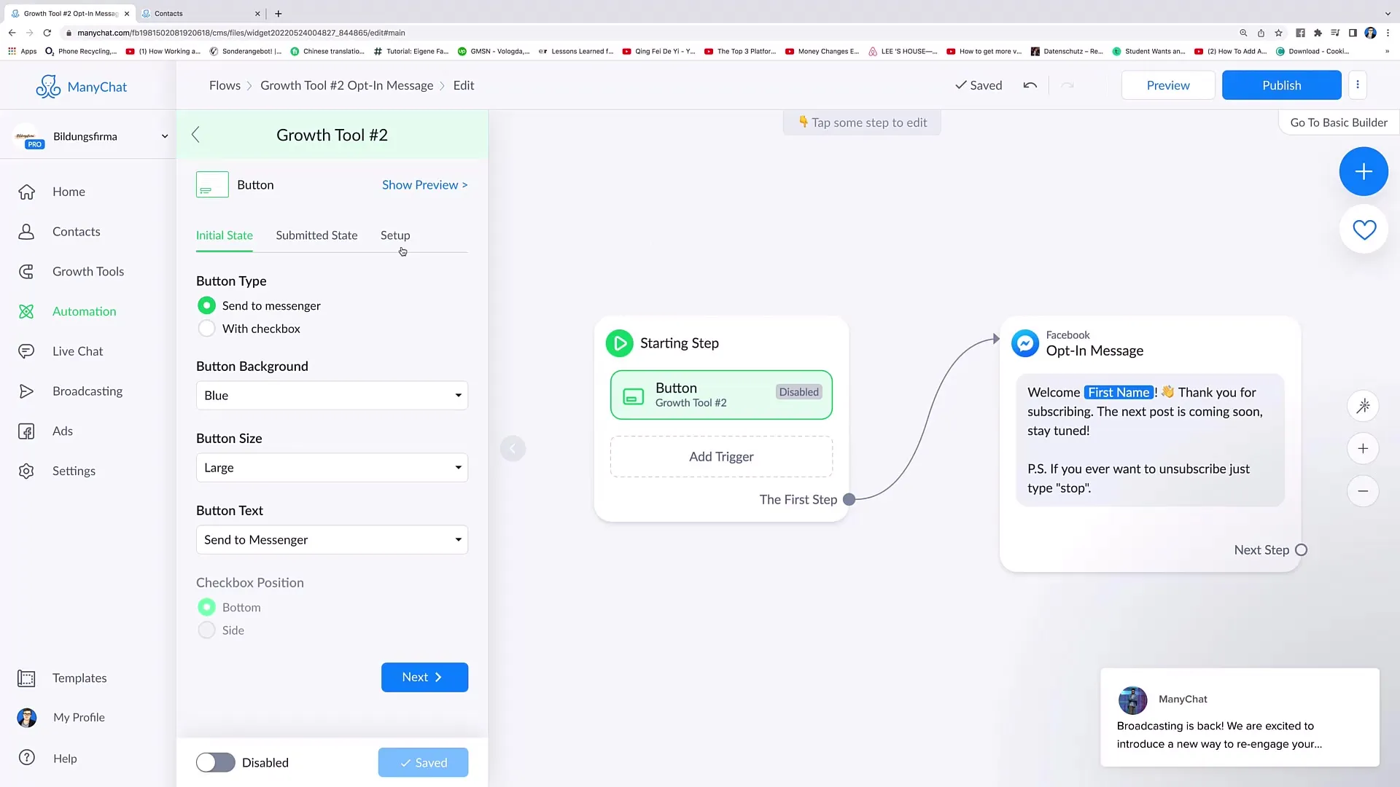
Task: Expand the Button Background Blue dropdown
Action: (332, 395)
